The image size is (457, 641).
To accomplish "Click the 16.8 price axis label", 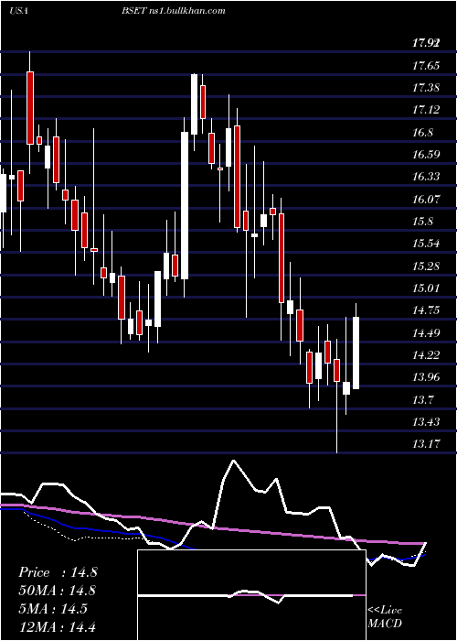I will [x=422, y=133].
